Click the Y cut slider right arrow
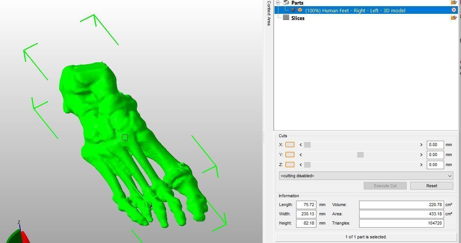Viewport: 461px width, 243px height. [421, 155]
